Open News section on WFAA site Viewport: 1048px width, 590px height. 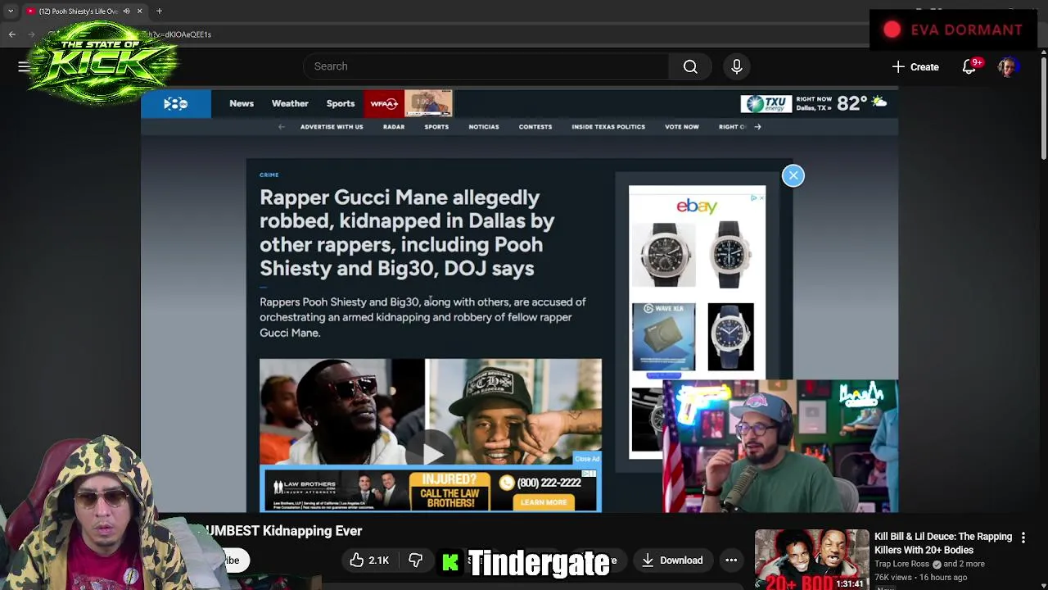tap(242, 104)
